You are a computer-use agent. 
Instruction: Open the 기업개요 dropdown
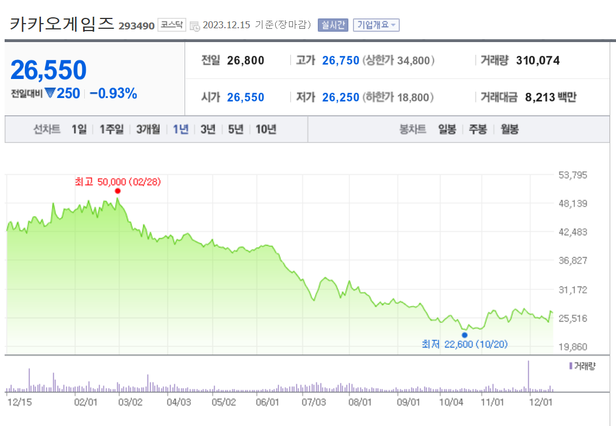[x=376, y=25]
